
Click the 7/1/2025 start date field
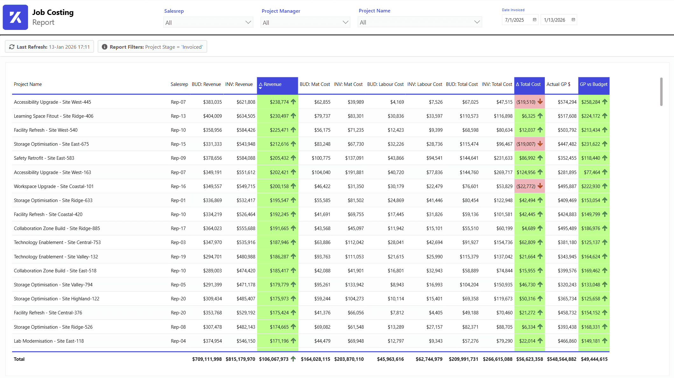[x=515, y=20]
